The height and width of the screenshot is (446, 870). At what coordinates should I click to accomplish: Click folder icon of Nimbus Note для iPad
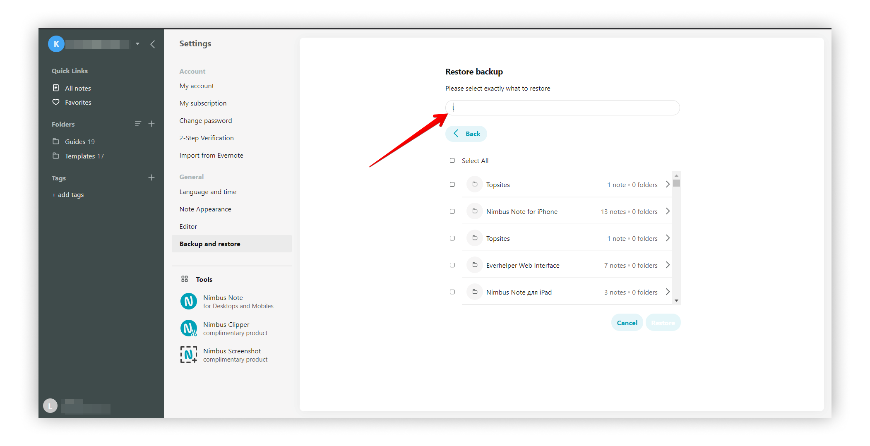coord(475,292)
